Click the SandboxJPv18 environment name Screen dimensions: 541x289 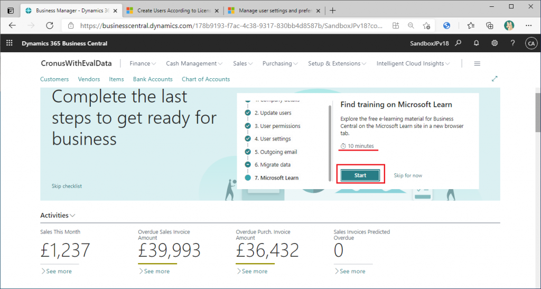(x=429, y=43)
